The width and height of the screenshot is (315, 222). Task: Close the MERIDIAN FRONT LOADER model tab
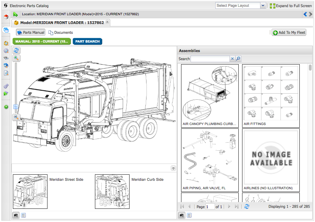pyautogui.click(x=107, y=22)
